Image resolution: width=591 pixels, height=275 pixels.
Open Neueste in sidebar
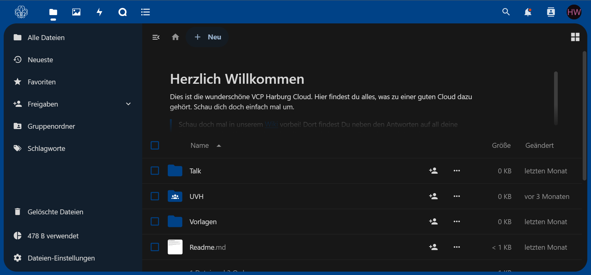pos(73,60)
